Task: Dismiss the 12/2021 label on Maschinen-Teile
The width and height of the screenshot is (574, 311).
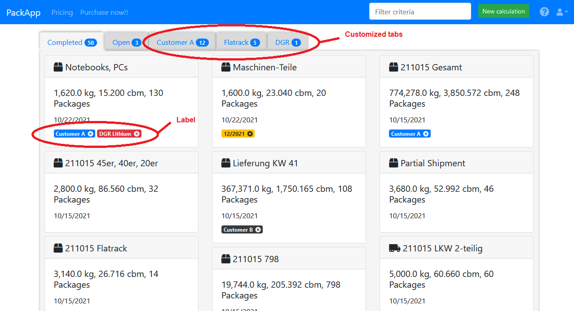Action: point(250,133)
